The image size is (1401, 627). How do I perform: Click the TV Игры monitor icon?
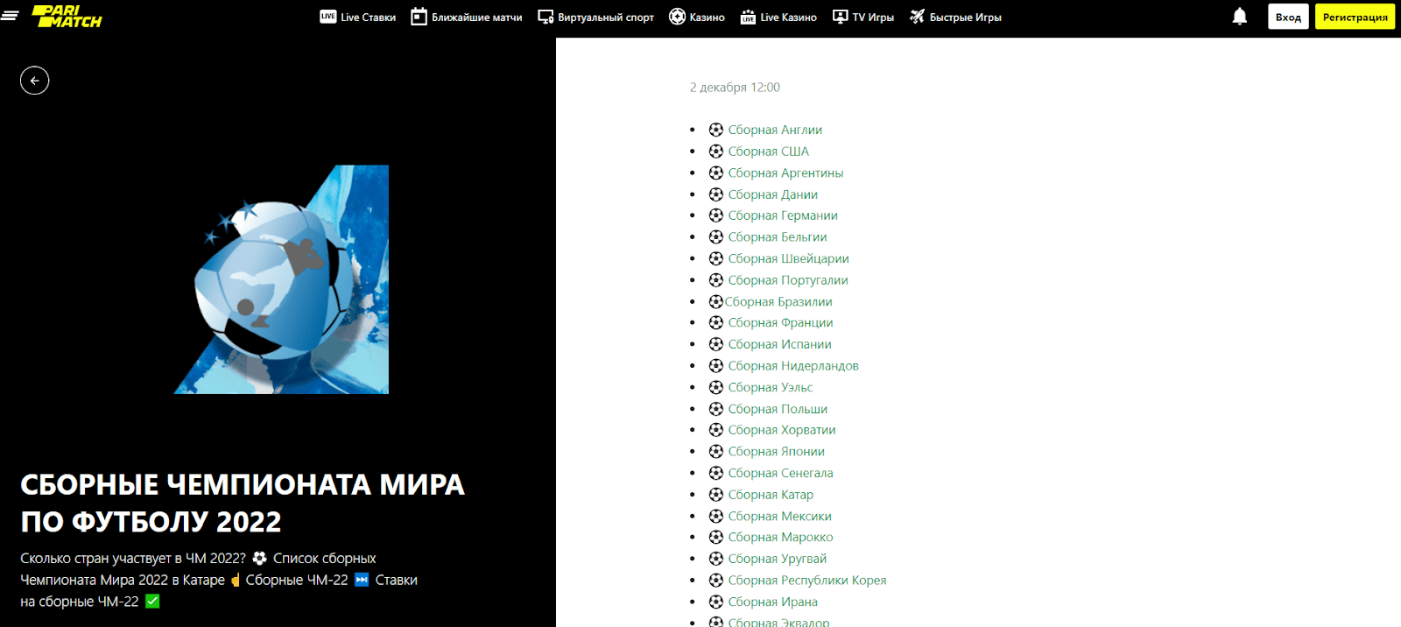(840, 17)
